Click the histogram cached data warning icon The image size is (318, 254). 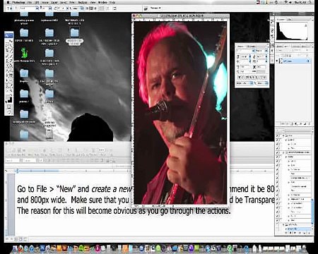click(306, 25)
